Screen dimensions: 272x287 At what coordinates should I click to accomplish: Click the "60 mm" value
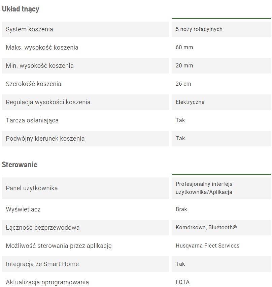(x=184, y=48)
